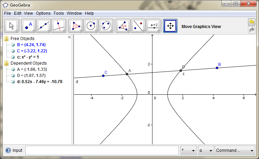Activate the Circle with Center tool
This screenshot has width=259, height=159.
[91, 26]
